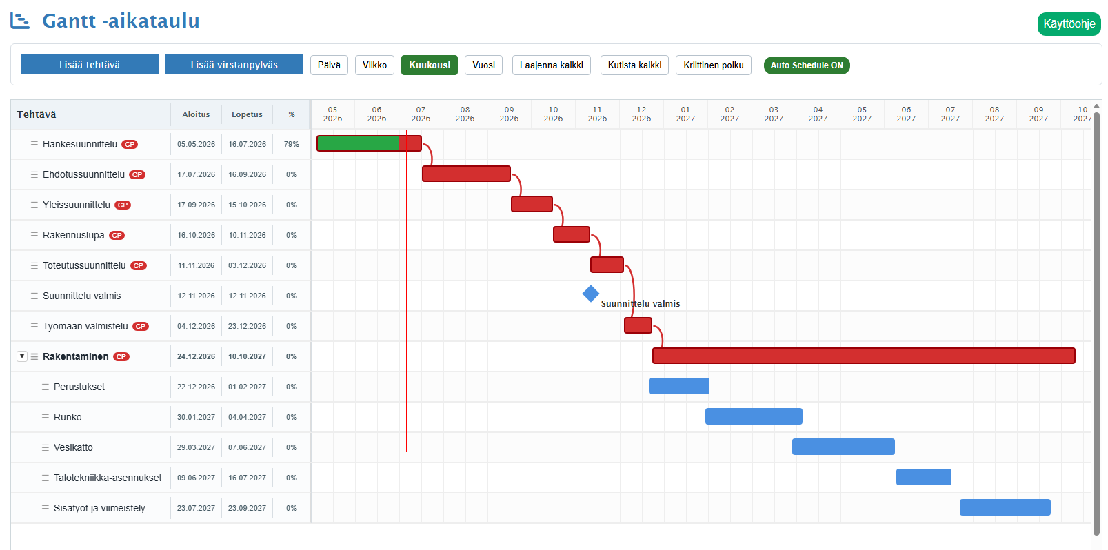Grab the drag handle of Hankesuunnittelu row
Viewport: 1108px width, 550px height.
click(34, 144)
